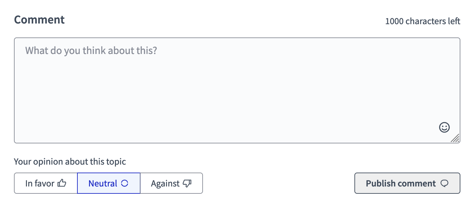Image resolution: width=473 pixels, height=208 pixels.
Task: Open the emoji picker in the comment box
Action: pos(444,127)
